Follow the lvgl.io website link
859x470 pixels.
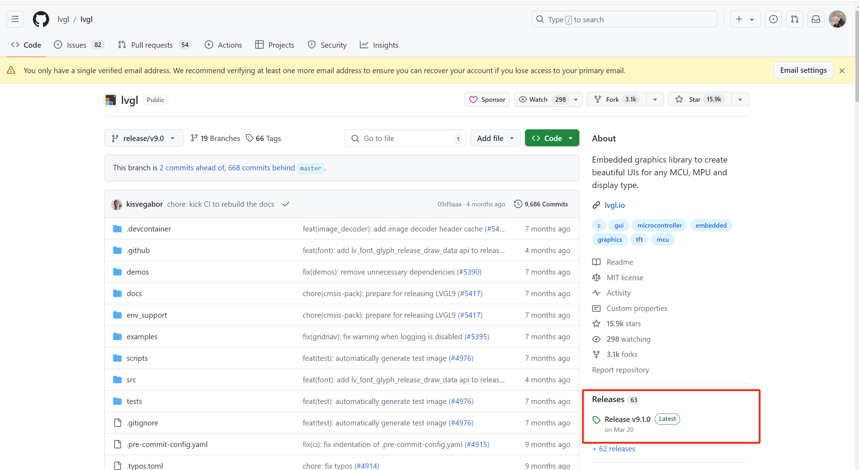[x=614, y=205]
